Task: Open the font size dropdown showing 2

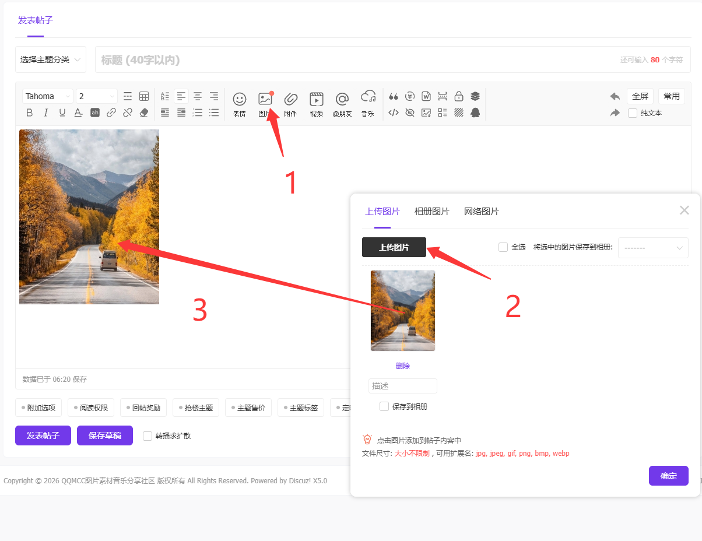Action: tap(97, 96)
